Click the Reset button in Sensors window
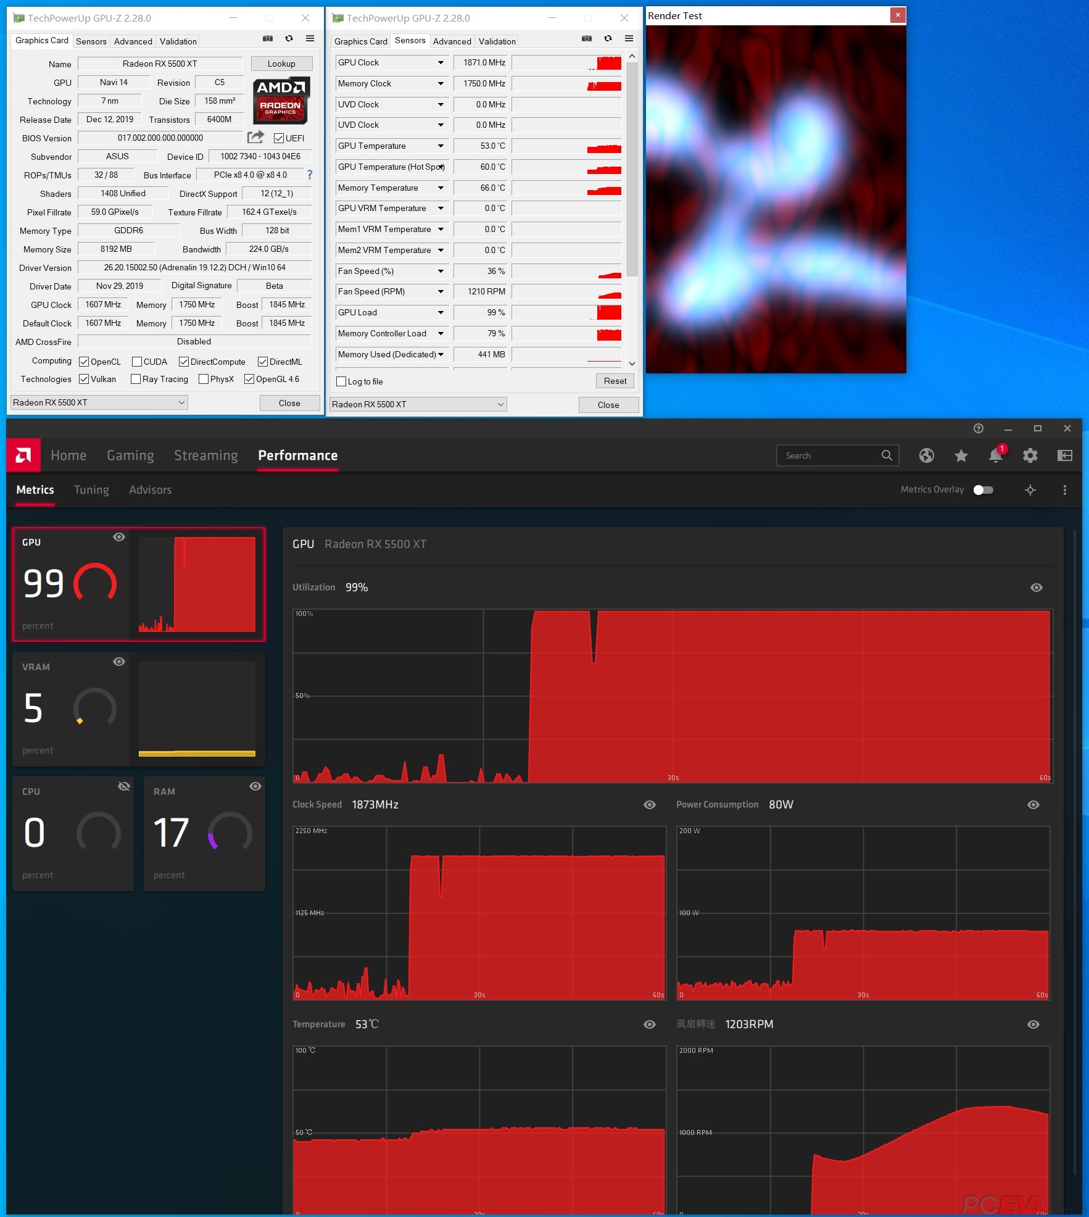Screen dimensions: 1089x1217 click(x=615, y=381)
